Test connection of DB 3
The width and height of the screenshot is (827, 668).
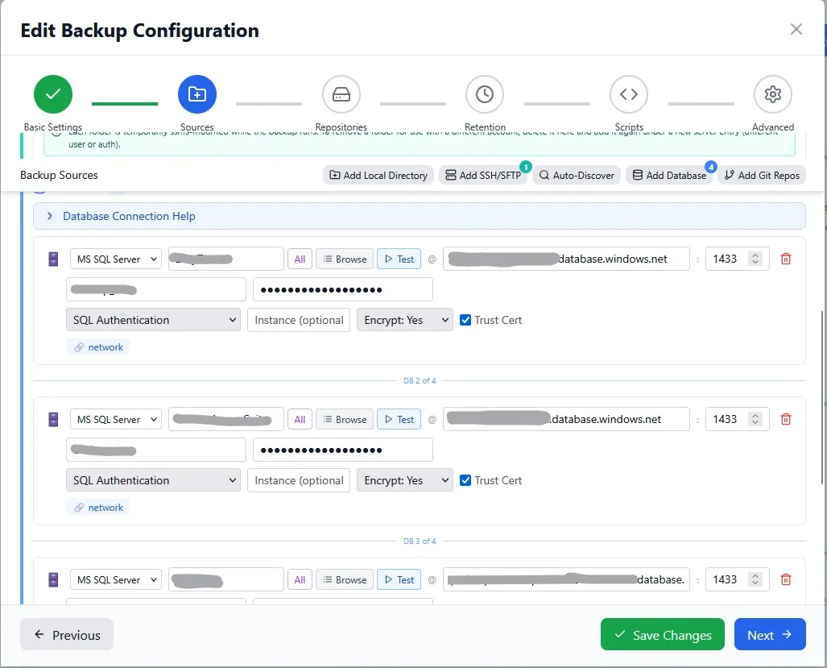pos(399,580)
